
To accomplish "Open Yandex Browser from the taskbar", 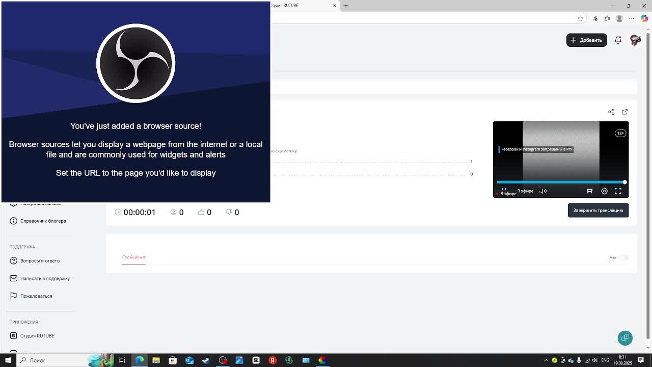I will pyautogui.click(x=273, y=360).
